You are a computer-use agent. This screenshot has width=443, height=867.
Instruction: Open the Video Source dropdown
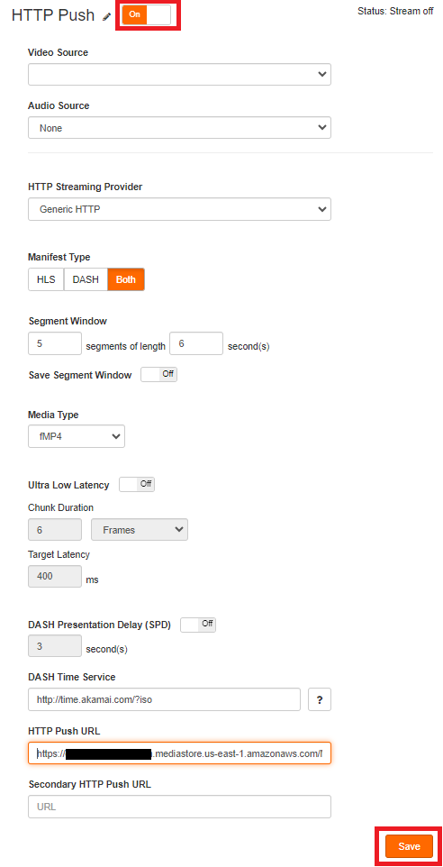(x=179, y=75)
